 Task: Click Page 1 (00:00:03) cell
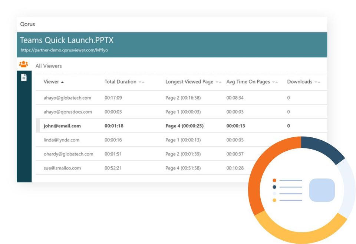(x=183, y=112)
